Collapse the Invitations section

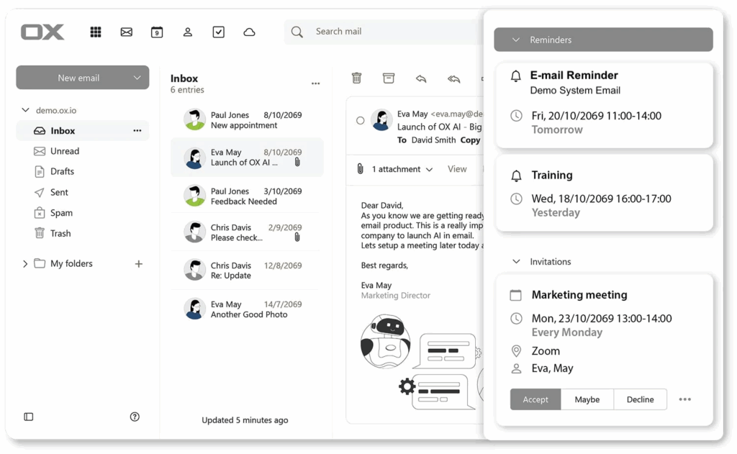click(516, 262)
